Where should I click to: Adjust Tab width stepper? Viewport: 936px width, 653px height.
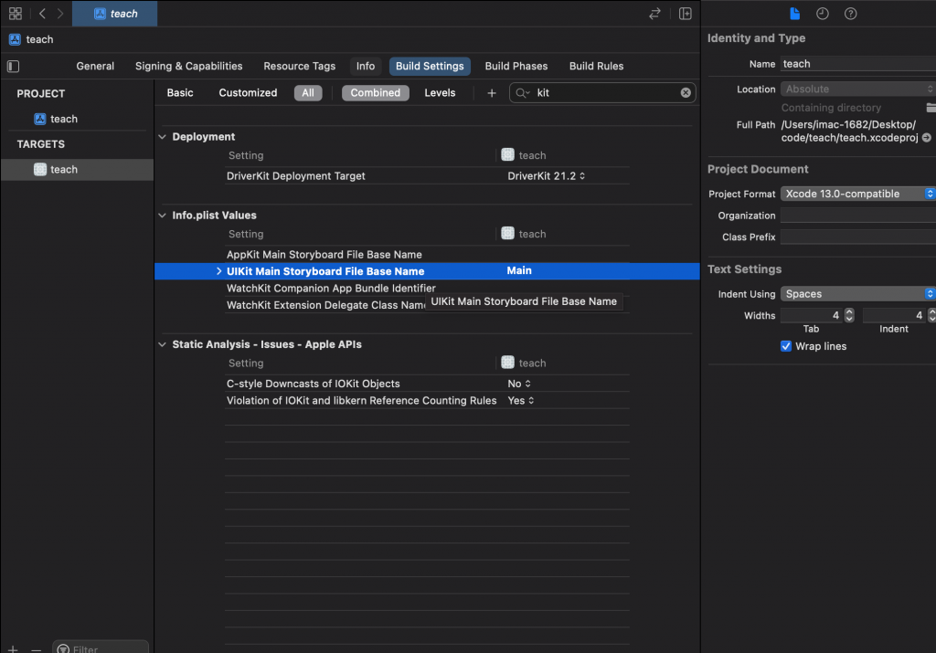(x=849, y=315)
